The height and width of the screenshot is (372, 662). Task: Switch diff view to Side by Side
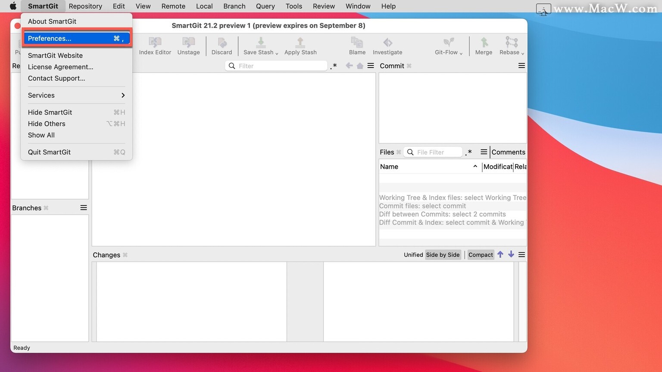coord(443,255)
